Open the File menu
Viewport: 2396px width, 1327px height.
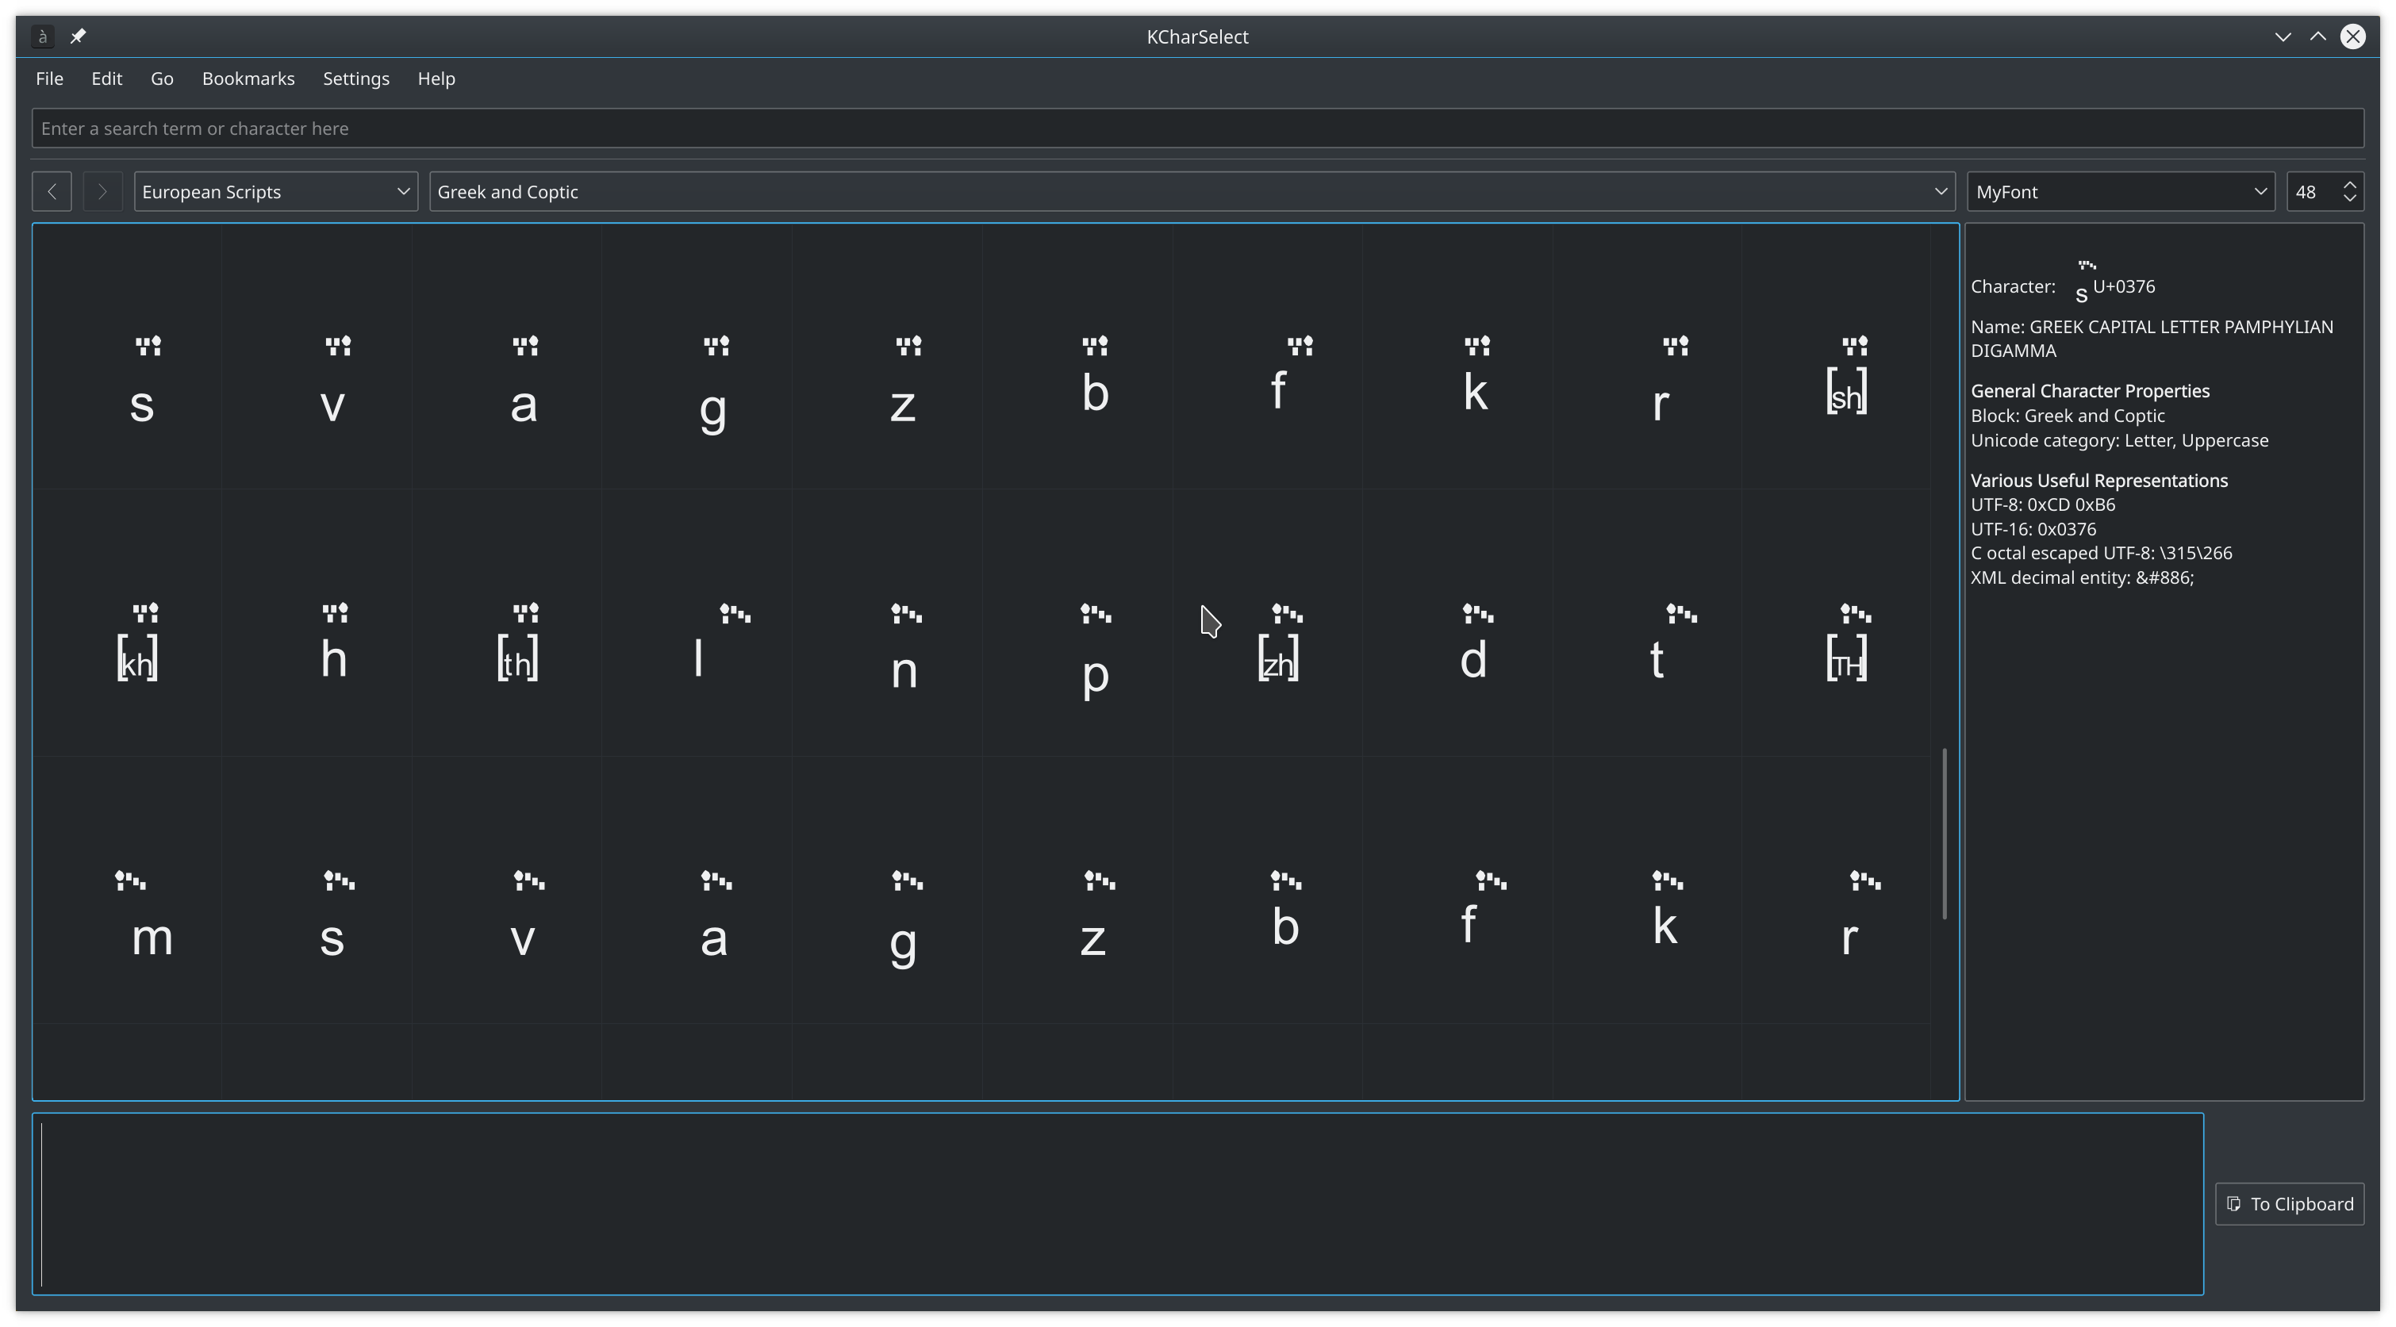tap(49, 78)
